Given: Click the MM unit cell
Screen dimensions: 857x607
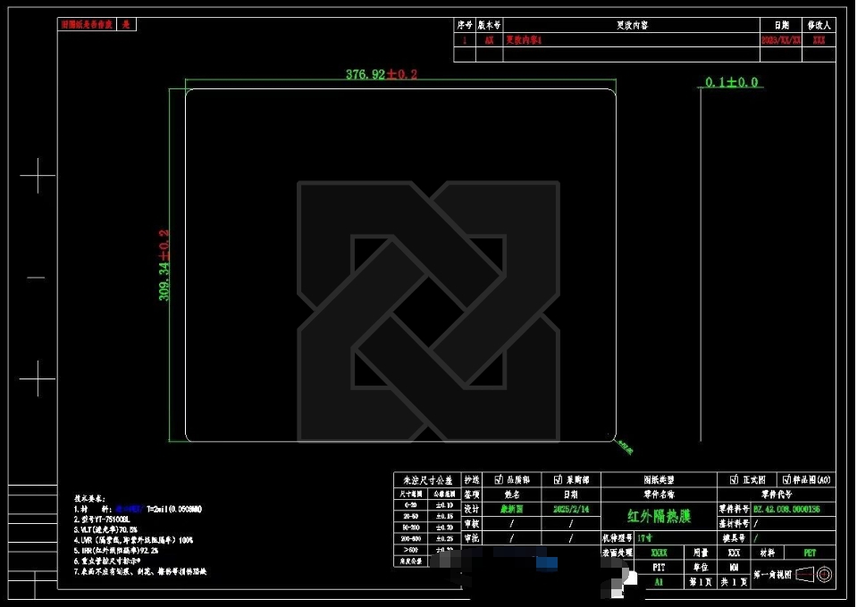Looking at the screenshot, I should [x=734, y=567].
